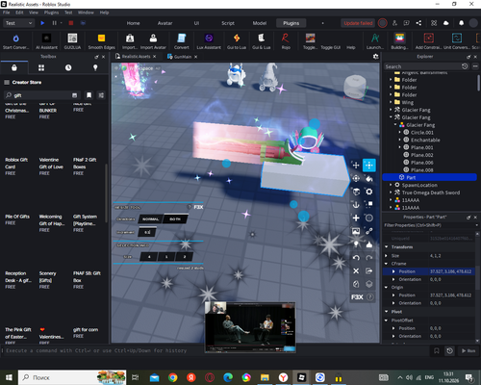Image resolution: width=481 pixels, height=385 pixels.
Task: Switch to the Avatar ribbon tab
Action: click(165, 23)
